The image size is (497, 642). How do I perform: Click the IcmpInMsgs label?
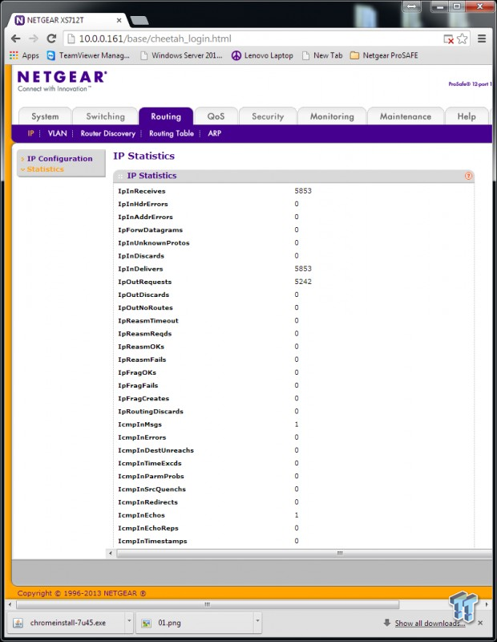coord(140,425)
